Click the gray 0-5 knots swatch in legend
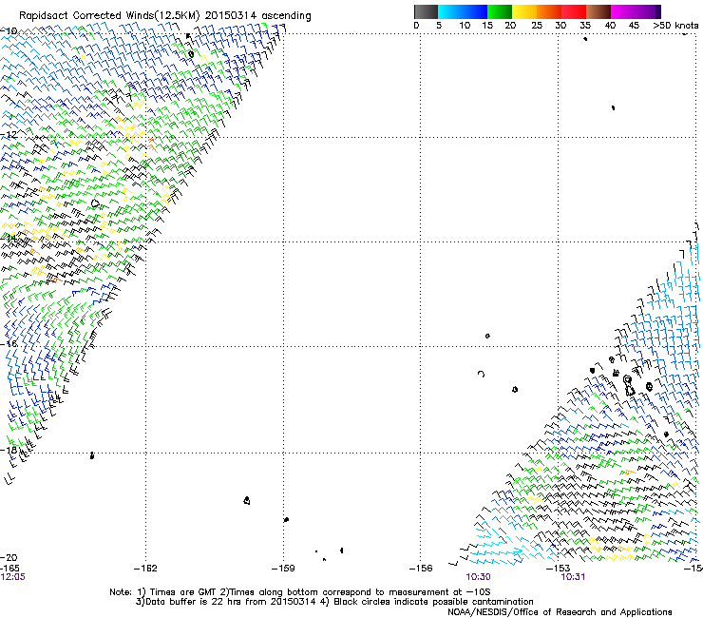Image resolution: width=703 pixels, height=618 pixels. pos(426,11)
